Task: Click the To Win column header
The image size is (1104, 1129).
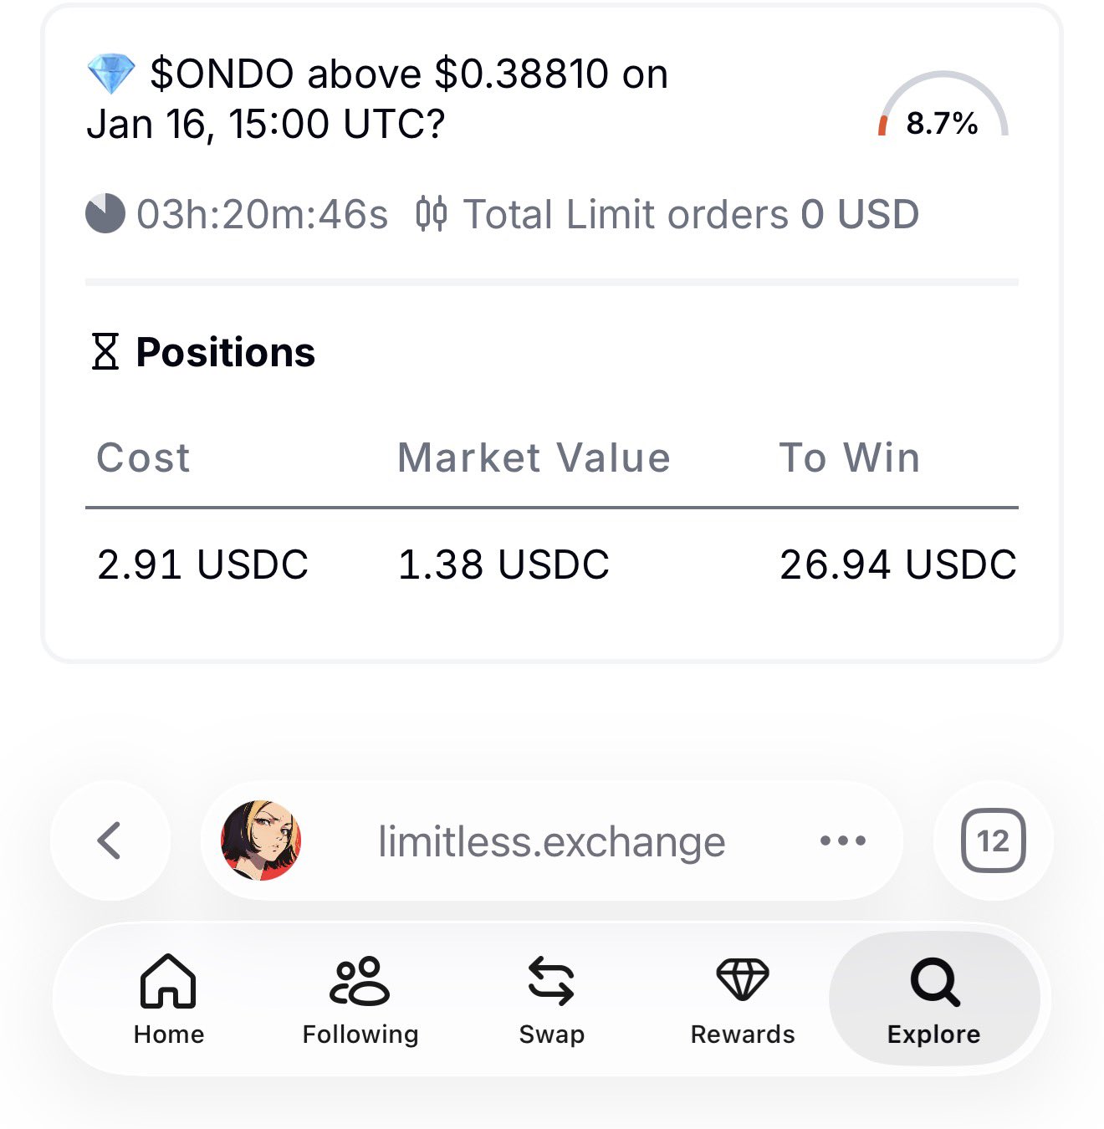Action: [850, 457]
